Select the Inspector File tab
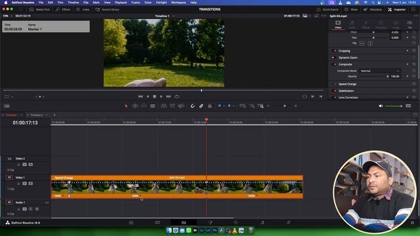This screenshot has height=236, width=420. (x=409, y=25)
